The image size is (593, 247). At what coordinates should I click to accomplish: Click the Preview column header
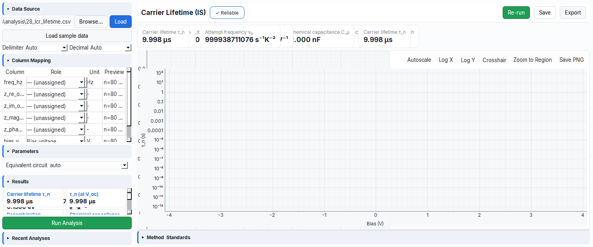114,72
